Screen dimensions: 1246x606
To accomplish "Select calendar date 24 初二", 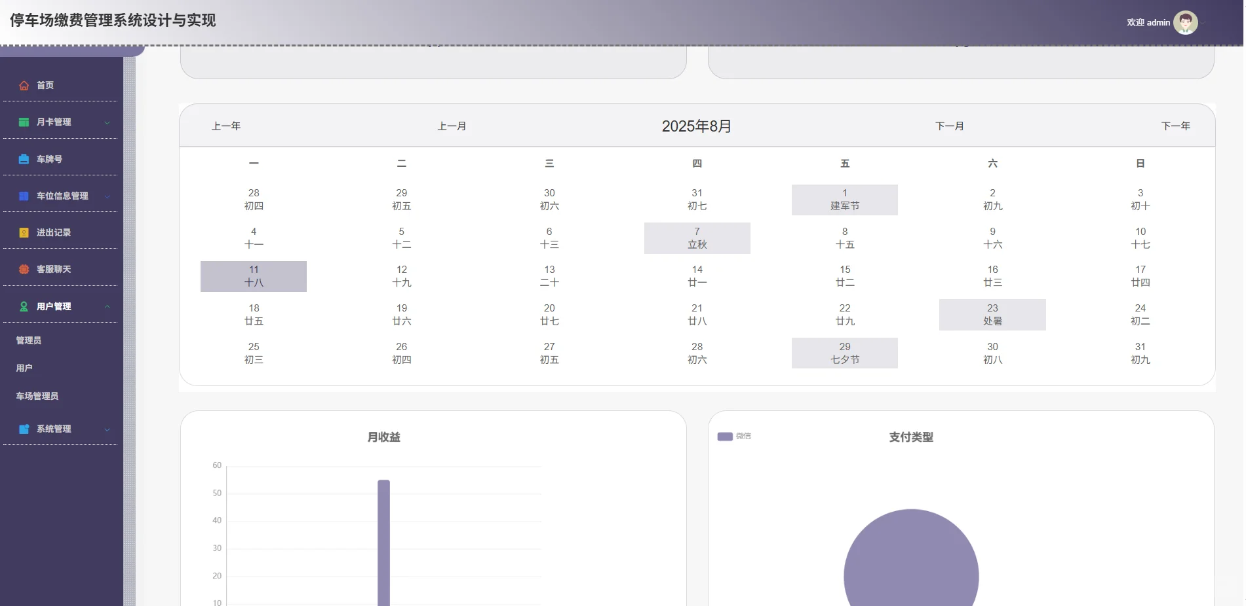I will point(1140,315).
